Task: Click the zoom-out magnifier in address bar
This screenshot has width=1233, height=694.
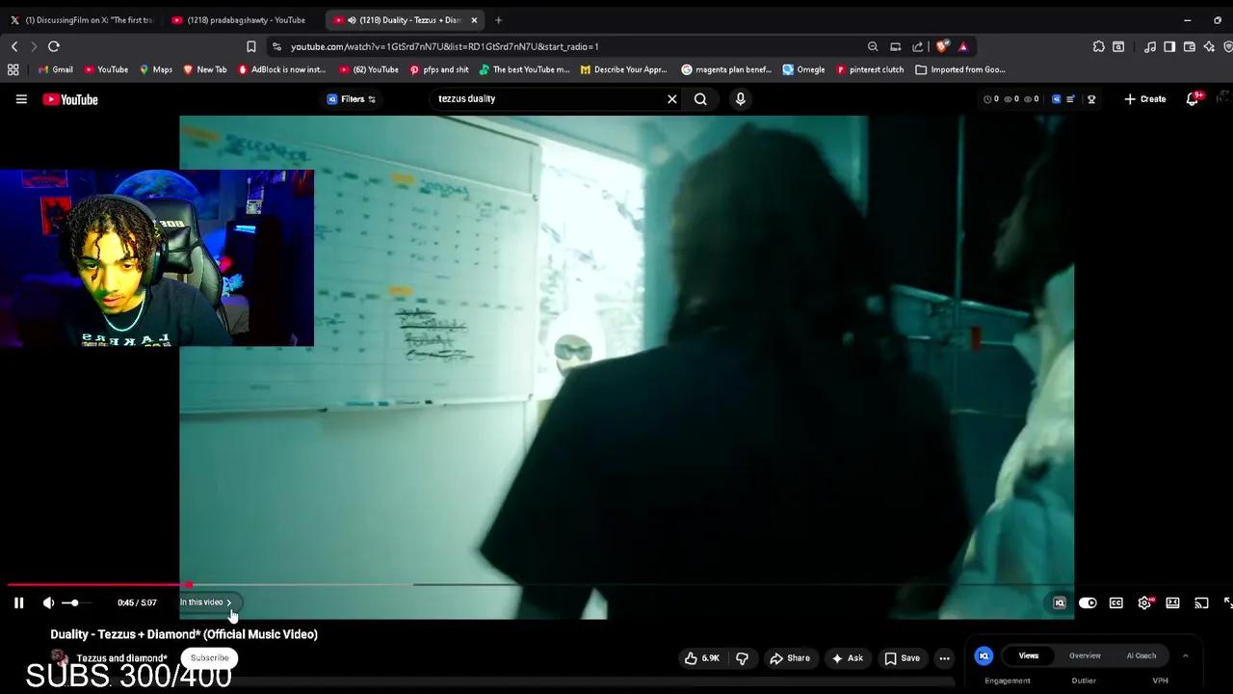Action: pos(873,46)
